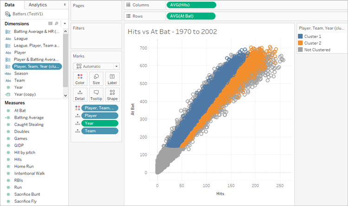The width and height of the screenshot is (348, 206).
Task: Open the Detail marks card
Action: click(x=80, y=95)
